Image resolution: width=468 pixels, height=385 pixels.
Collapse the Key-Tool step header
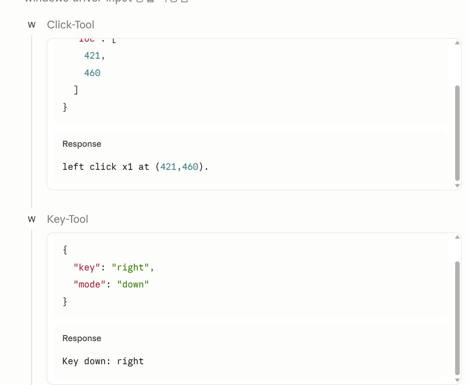coord(68,219)
